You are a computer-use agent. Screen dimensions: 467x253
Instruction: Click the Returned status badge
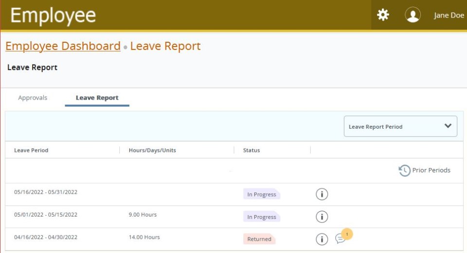259,239
